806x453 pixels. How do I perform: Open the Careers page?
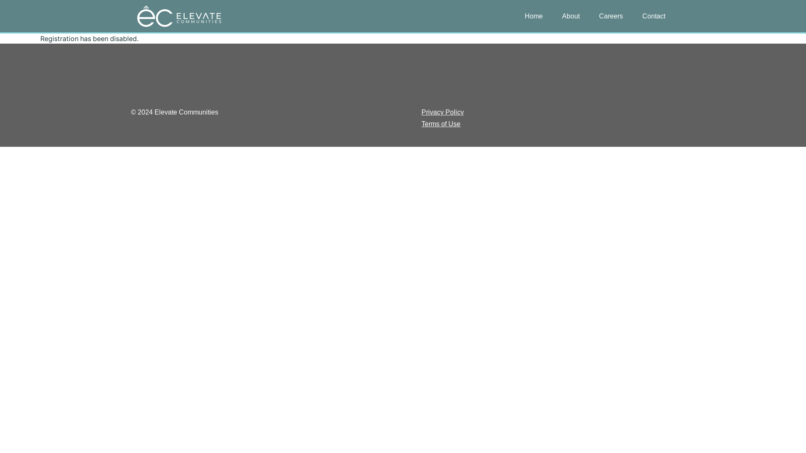[x=611, y=16]
